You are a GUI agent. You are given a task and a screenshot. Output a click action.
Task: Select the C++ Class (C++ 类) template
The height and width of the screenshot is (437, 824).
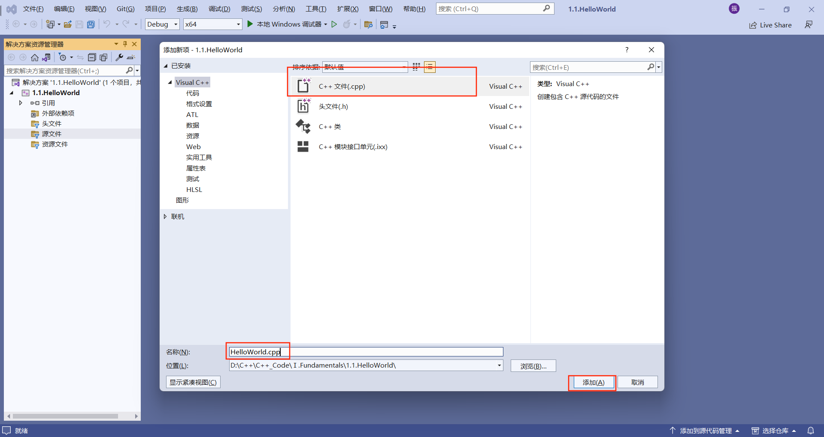[x=410, y=126]
